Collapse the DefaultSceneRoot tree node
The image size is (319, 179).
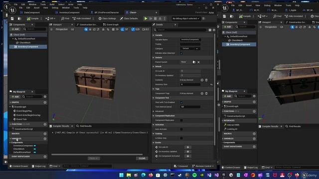click(x=13, y=39)
